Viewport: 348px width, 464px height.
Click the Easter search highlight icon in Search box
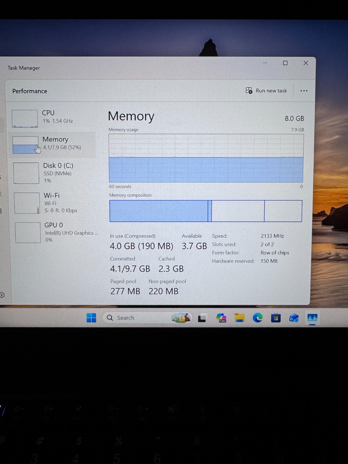(181, 318)
